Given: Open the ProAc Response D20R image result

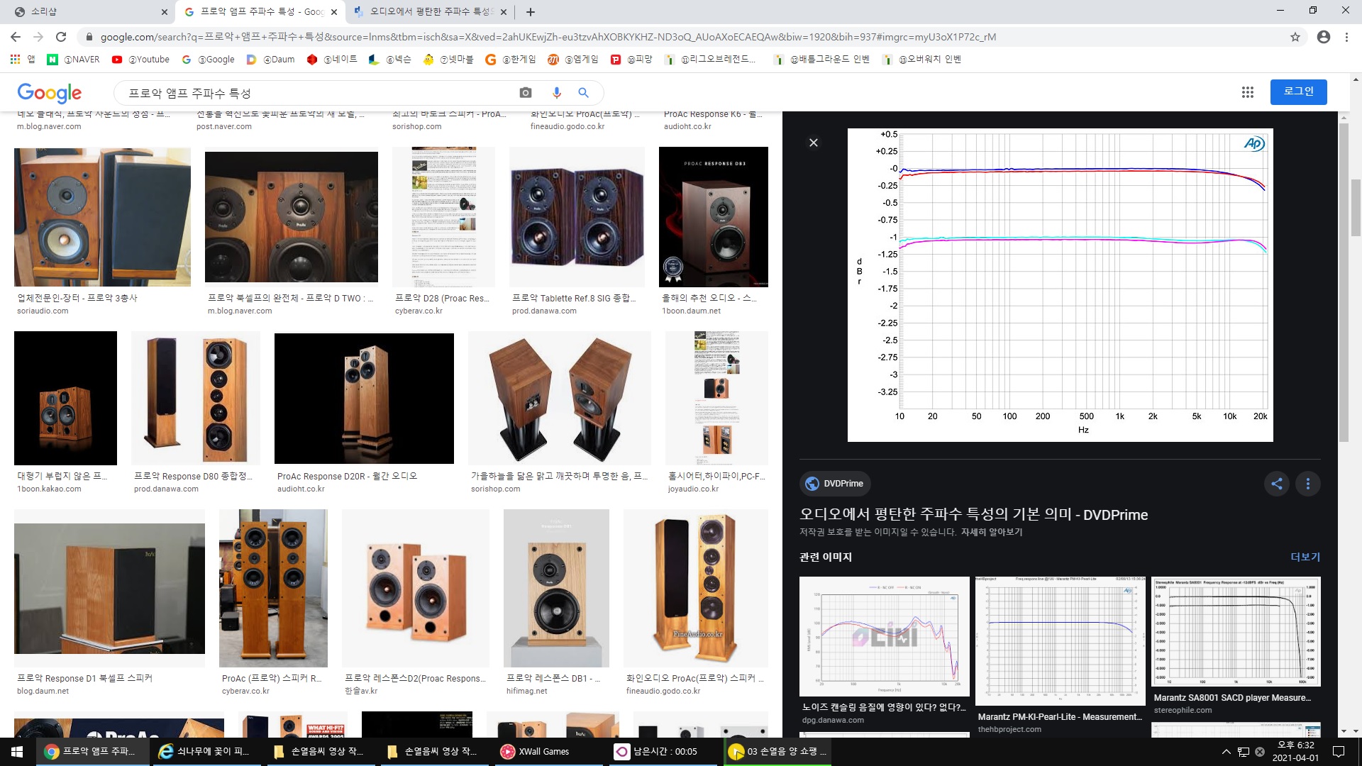Looking at the screenshot, I should coord(364,398).
